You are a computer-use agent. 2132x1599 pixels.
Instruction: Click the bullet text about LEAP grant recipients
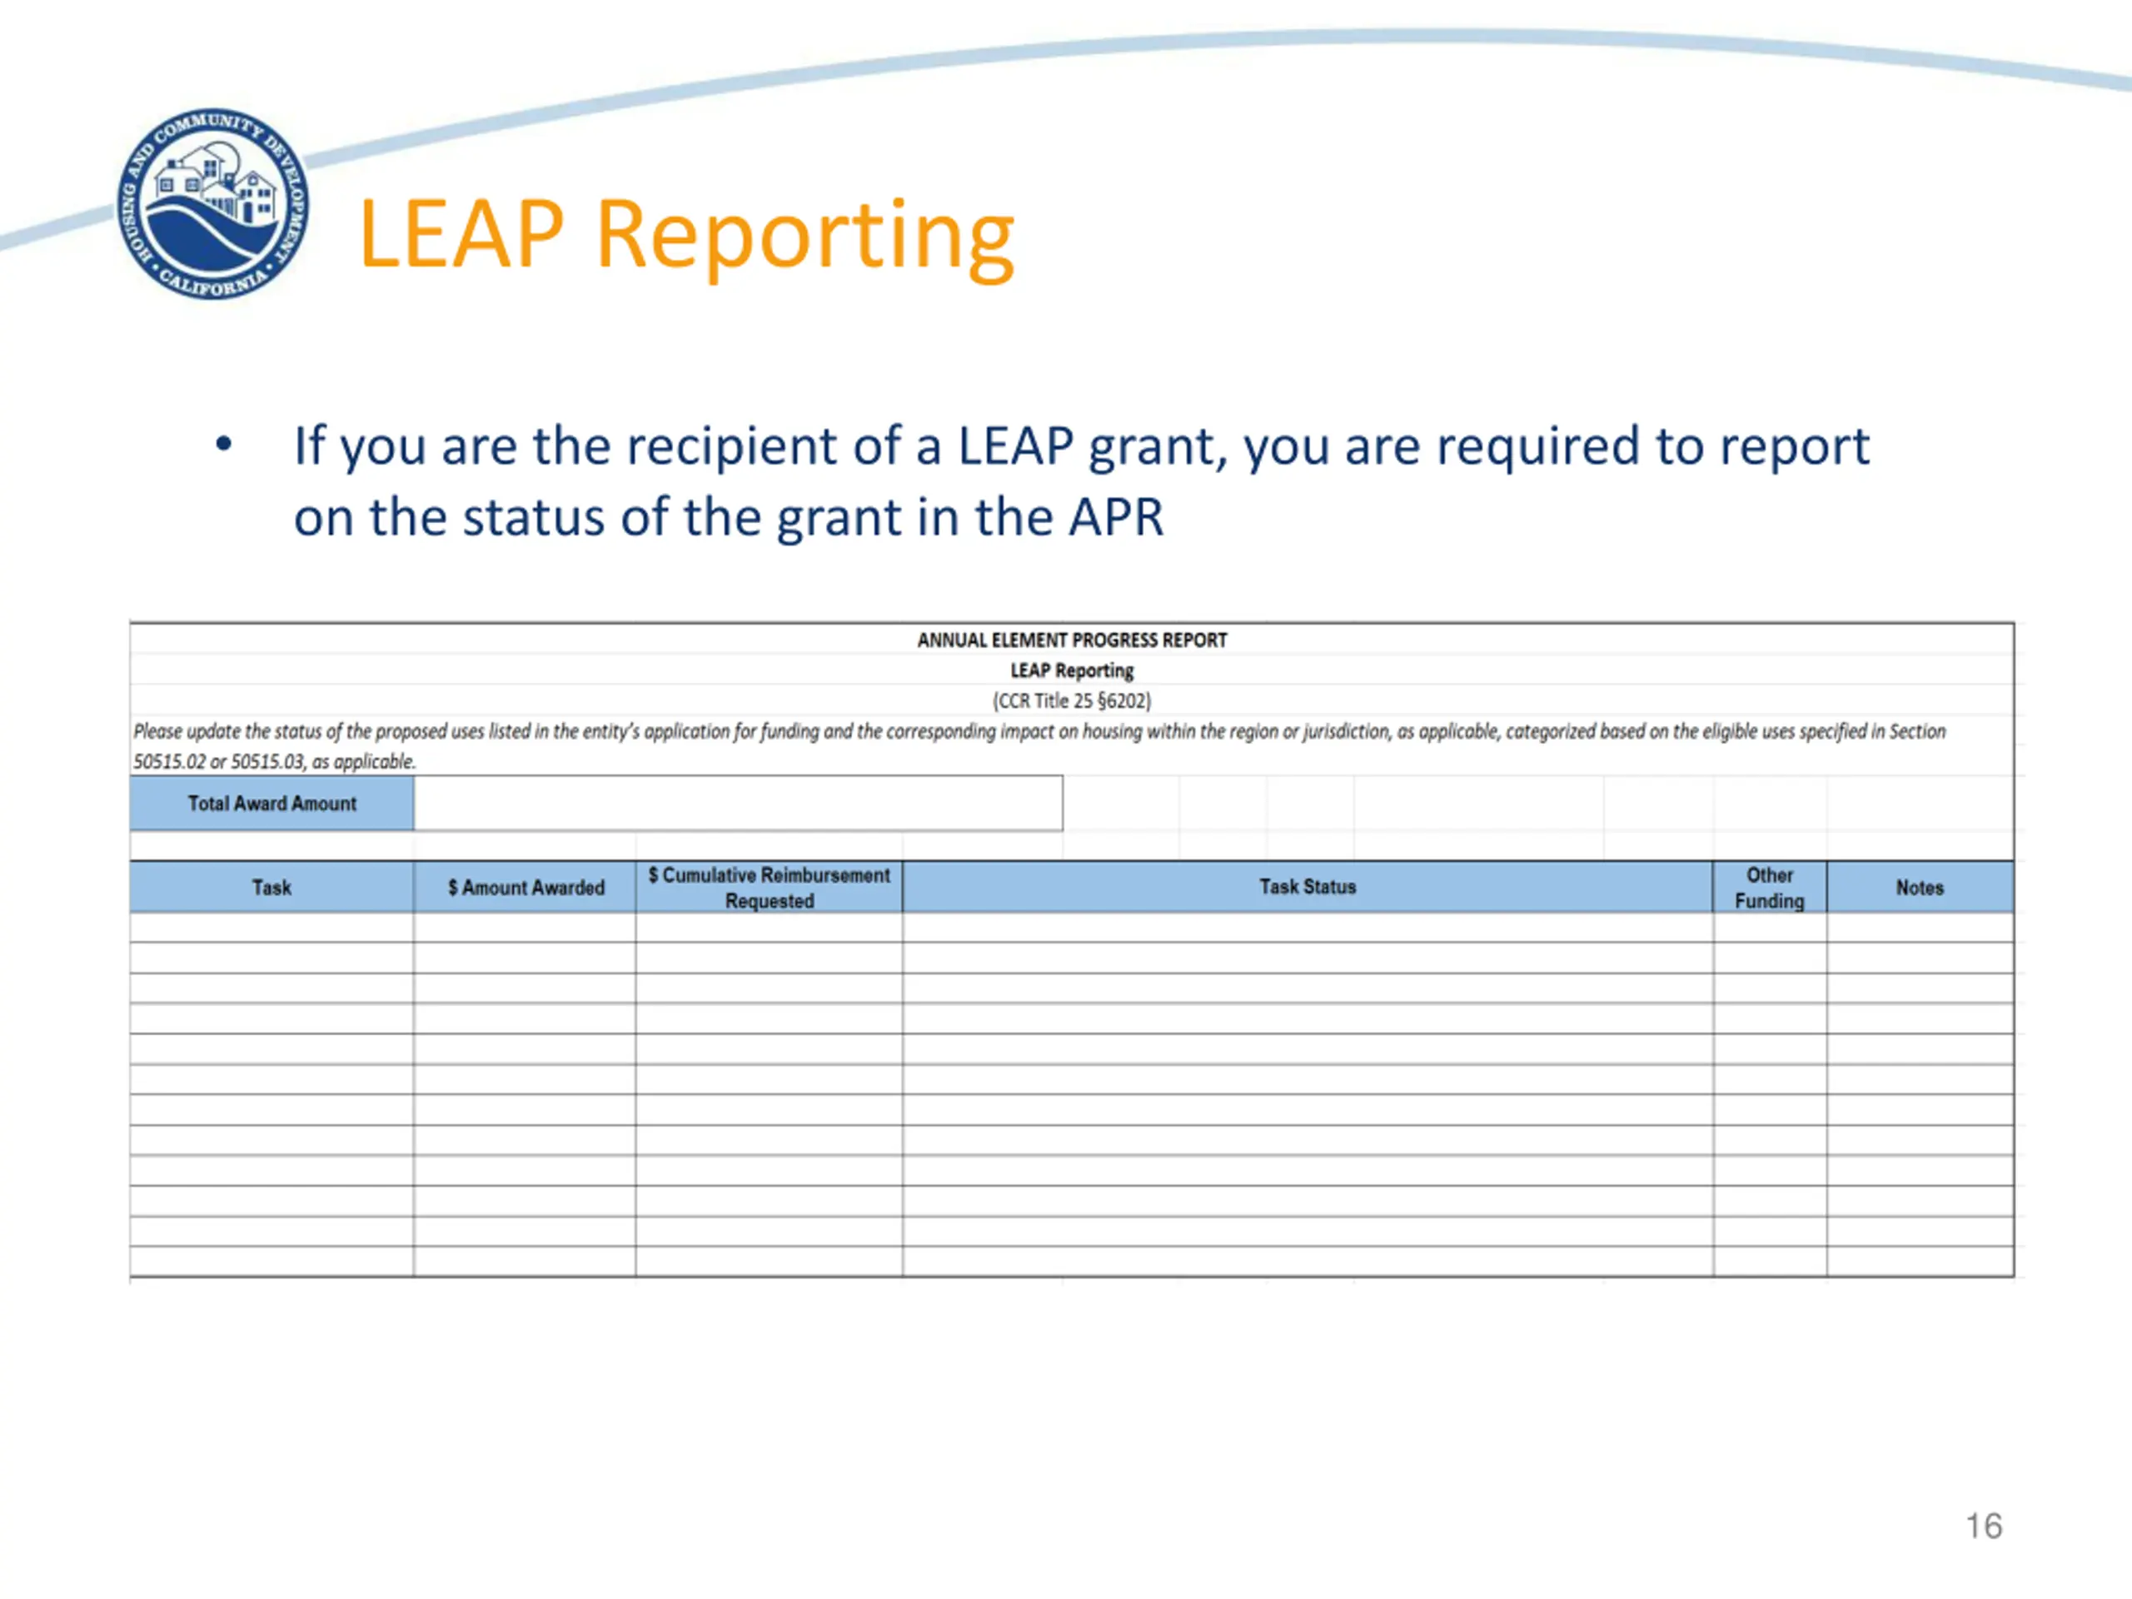tap(1082, 481)
